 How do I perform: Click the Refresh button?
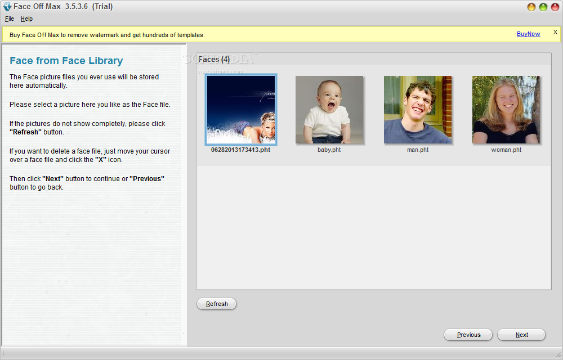pos(217,304)
